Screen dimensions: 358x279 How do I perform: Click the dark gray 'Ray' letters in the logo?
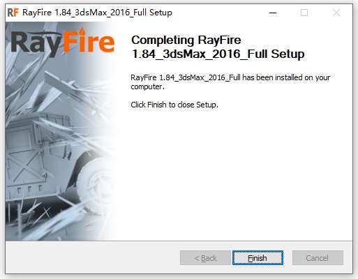36,44
